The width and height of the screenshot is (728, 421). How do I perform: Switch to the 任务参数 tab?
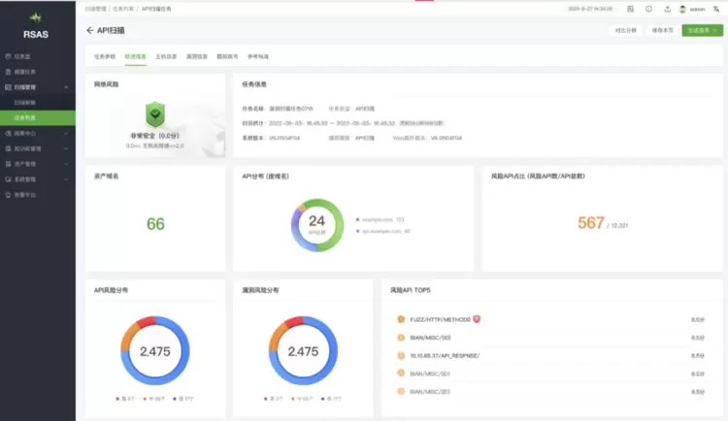click(105, 56)
